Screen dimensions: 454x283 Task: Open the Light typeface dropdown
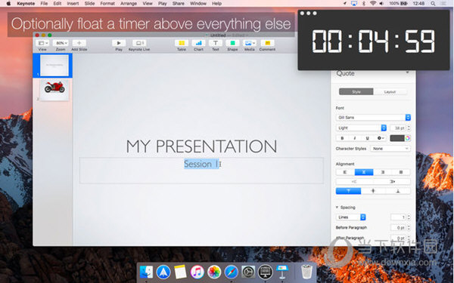click(361, 128)
